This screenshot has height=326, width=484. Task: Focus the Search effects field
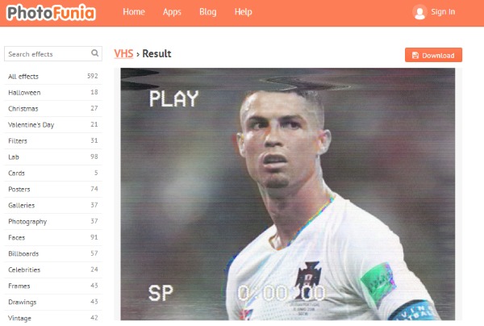[53, 54]
